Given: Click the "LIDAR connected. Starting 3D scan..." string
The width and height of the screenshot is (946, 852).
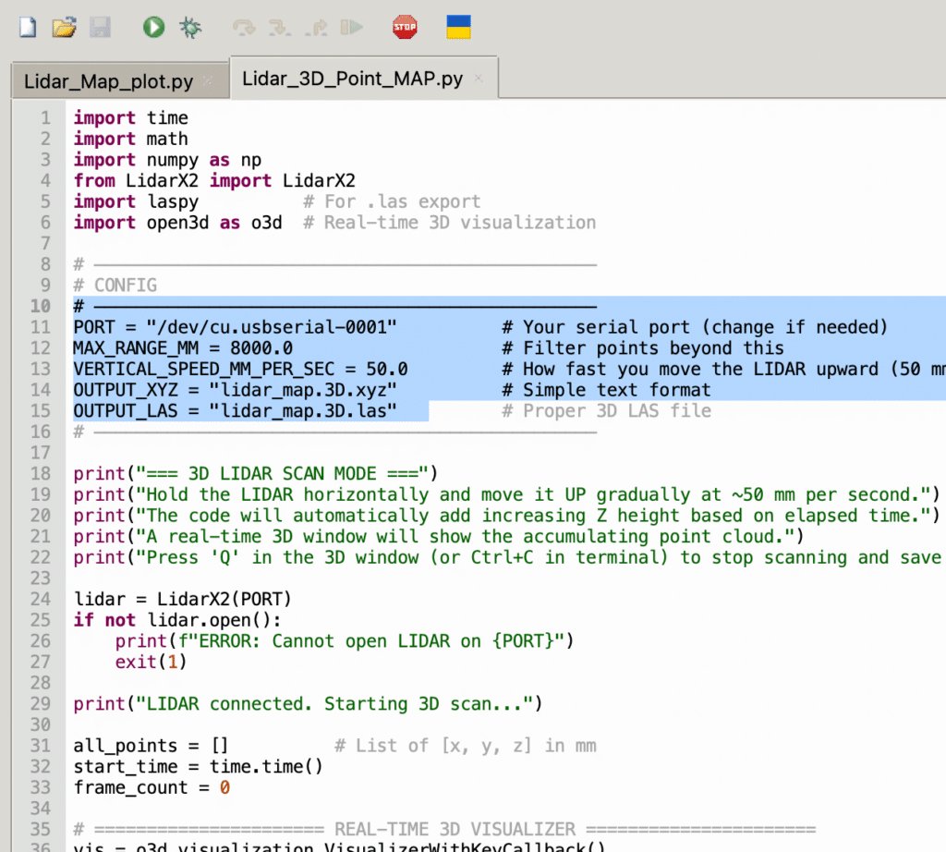Looking at the screenshot, I should [x=334, y=704].
